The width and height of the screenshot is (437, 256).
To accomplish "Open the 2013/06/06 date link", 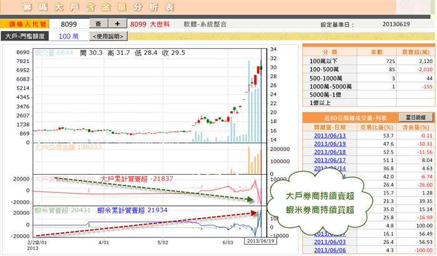I will [x=330, y=250].
